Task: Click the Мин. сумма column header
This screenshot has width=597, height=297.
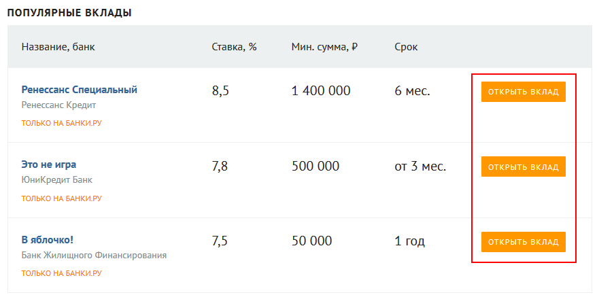Action: pos(324,47)
